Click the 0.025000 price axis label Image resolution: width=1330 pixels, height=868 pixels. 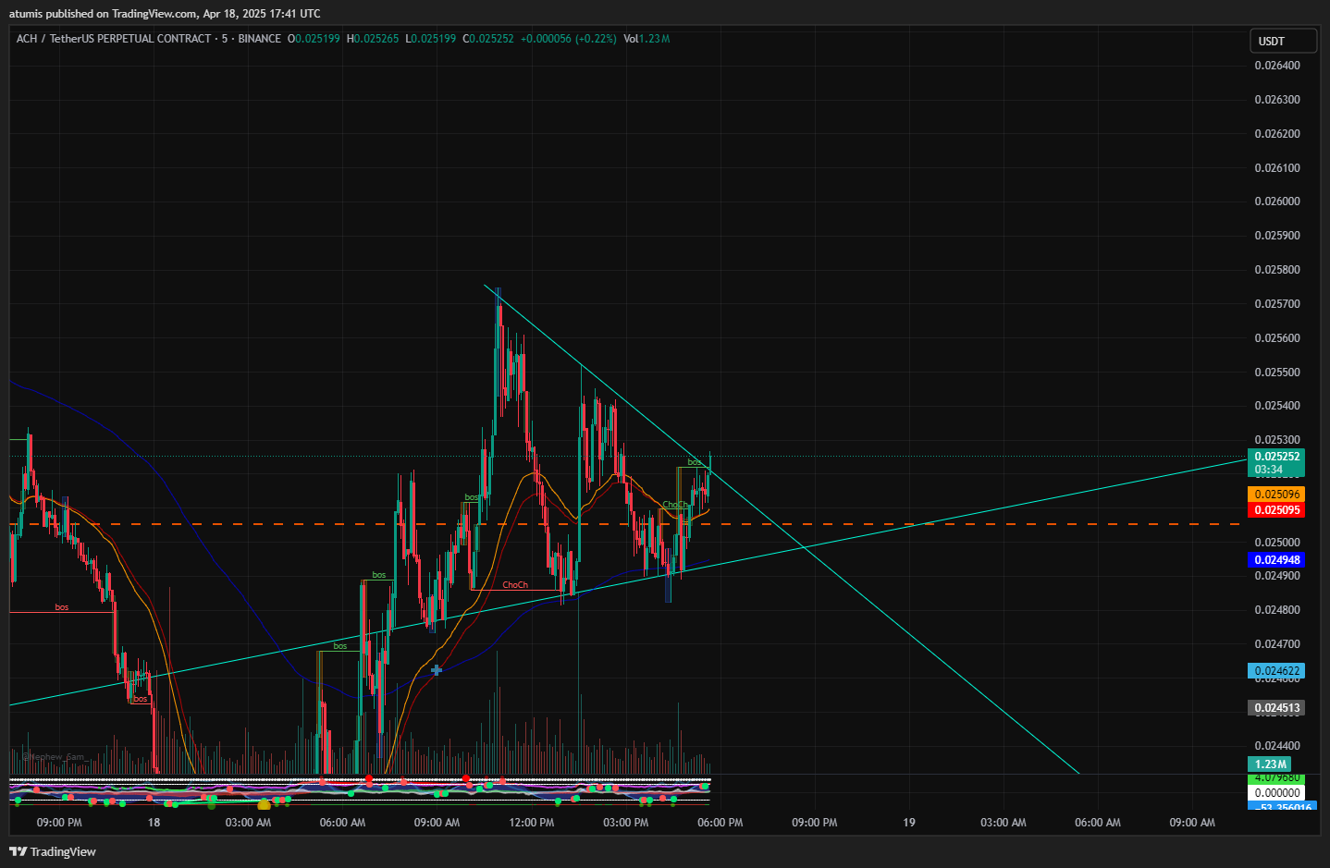click(1276, 543)
